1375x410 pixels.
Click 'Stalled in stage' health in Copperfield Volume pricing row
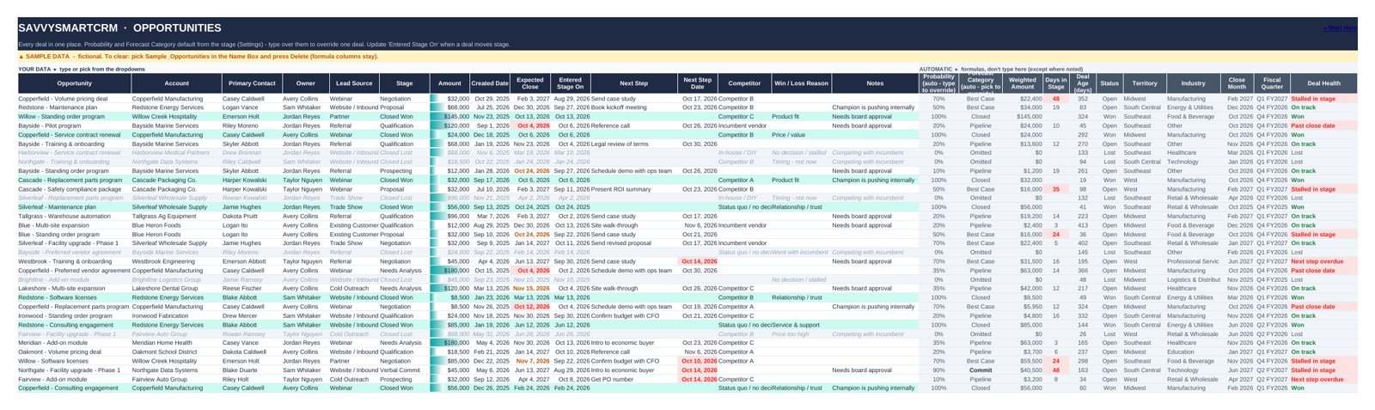1324,99
